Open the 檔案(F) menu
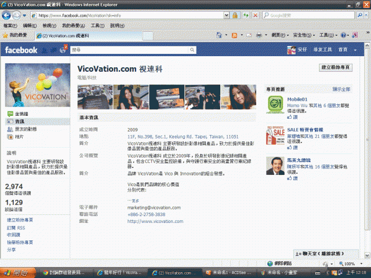 (x=10, y=25)
